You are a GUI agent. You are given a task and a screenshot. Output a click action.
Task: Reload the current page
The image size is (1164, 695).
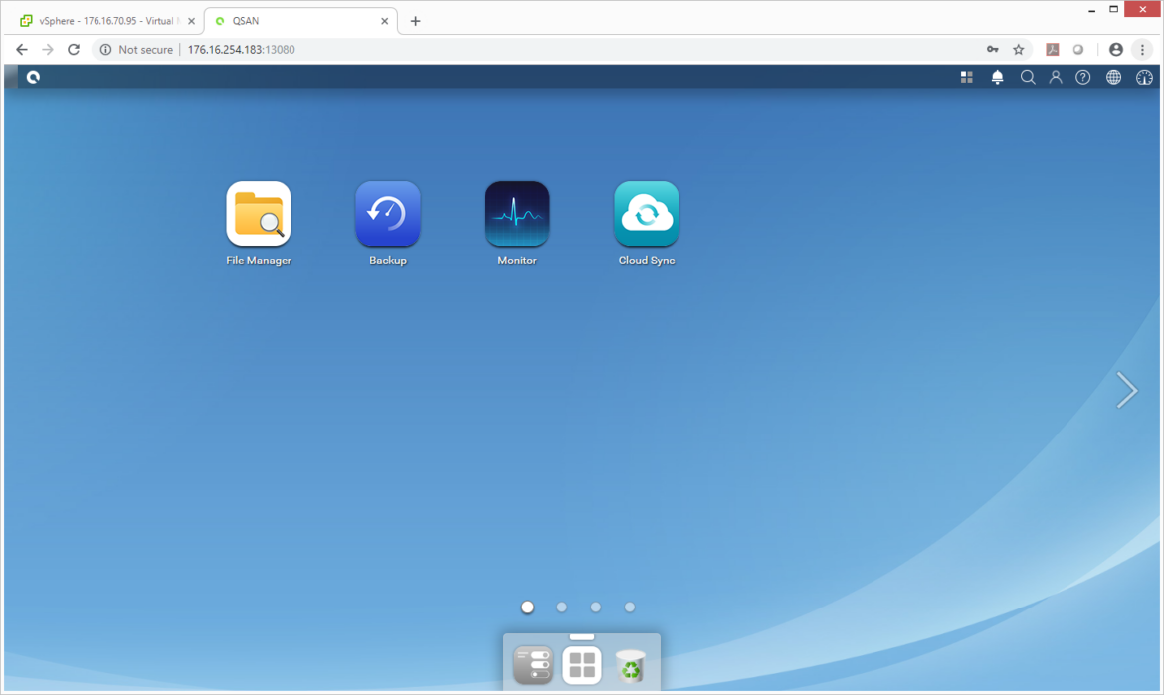click(74, 49)
